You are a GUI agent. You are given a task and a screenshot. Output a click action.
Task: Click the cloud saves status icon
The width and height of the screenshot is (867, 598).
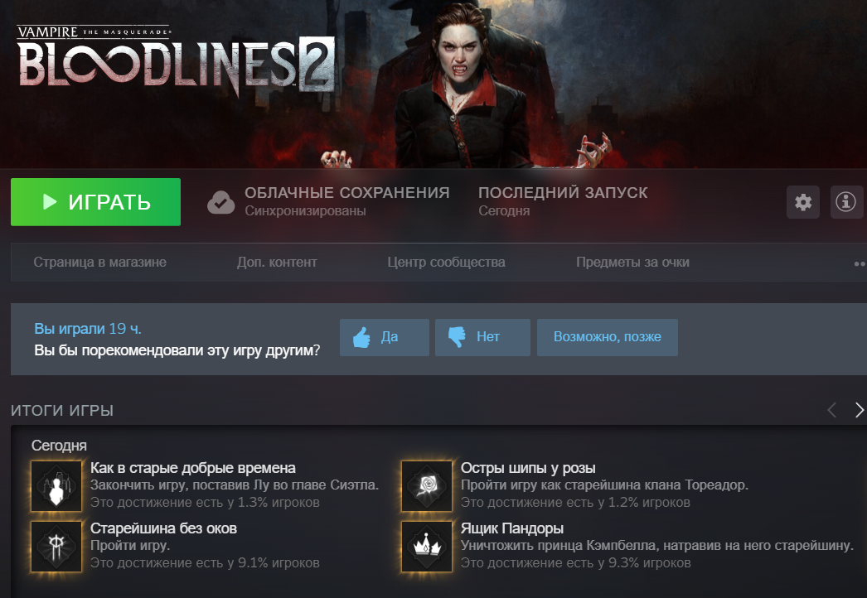(x=220, y=202)
